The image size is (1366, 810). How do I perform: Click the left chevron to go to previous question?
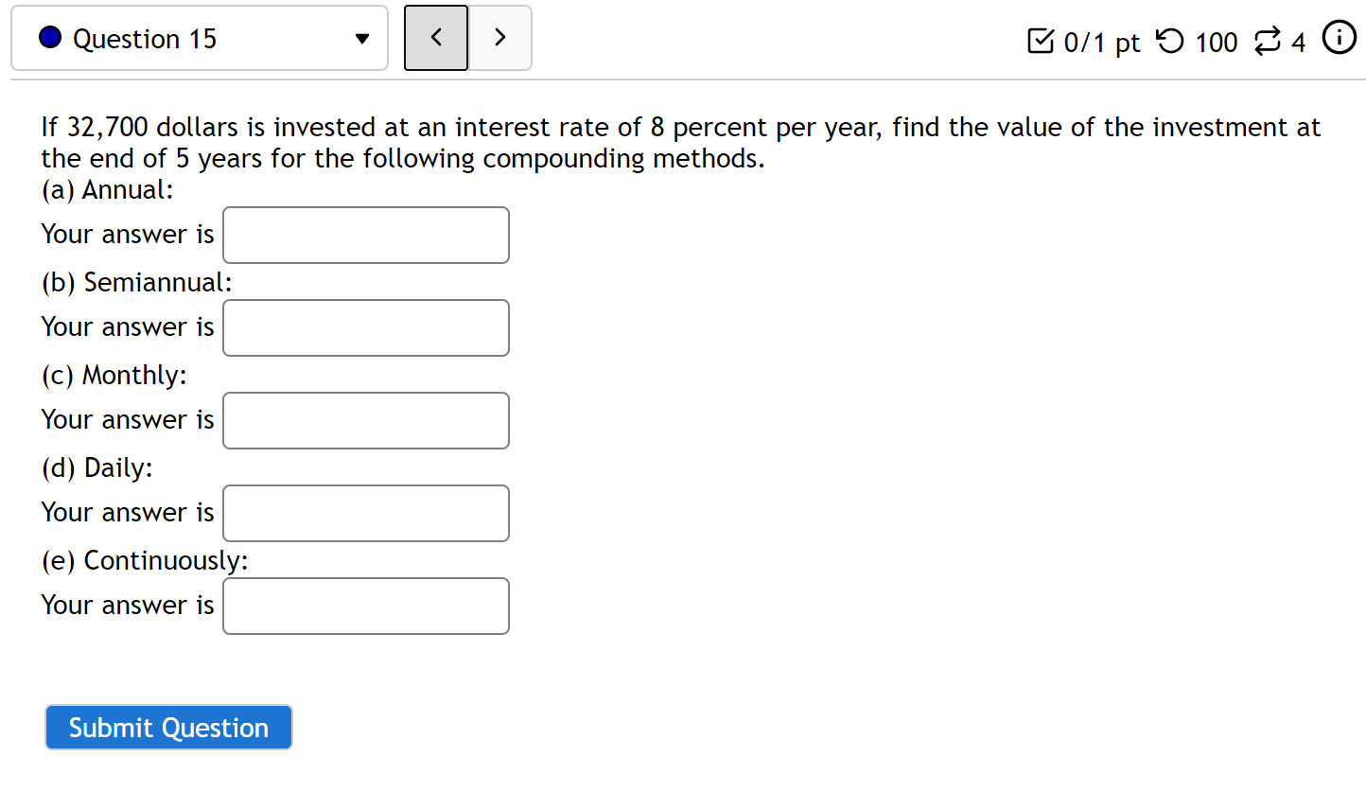(x=435, y=38)
